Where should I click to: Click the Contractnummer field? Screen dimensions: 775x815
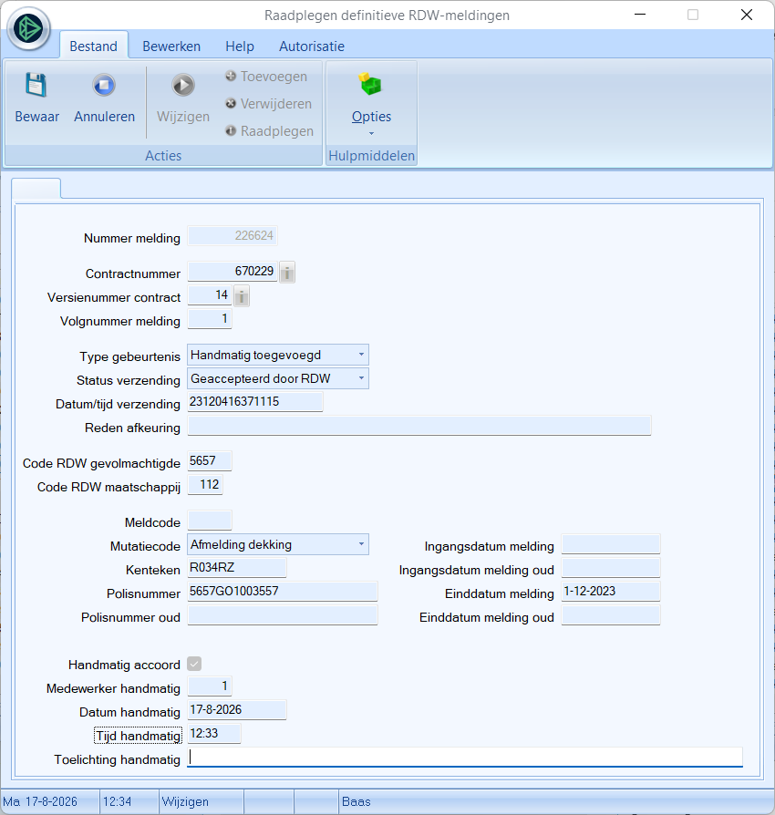[232, 272]
